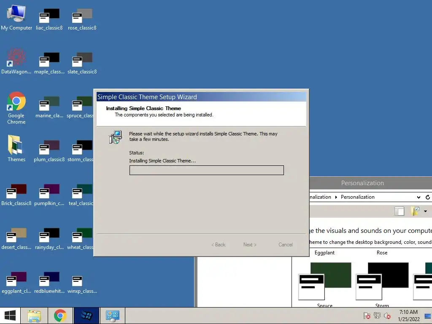
Task: Select the desert_class... theme file icon
Action: 16,238
